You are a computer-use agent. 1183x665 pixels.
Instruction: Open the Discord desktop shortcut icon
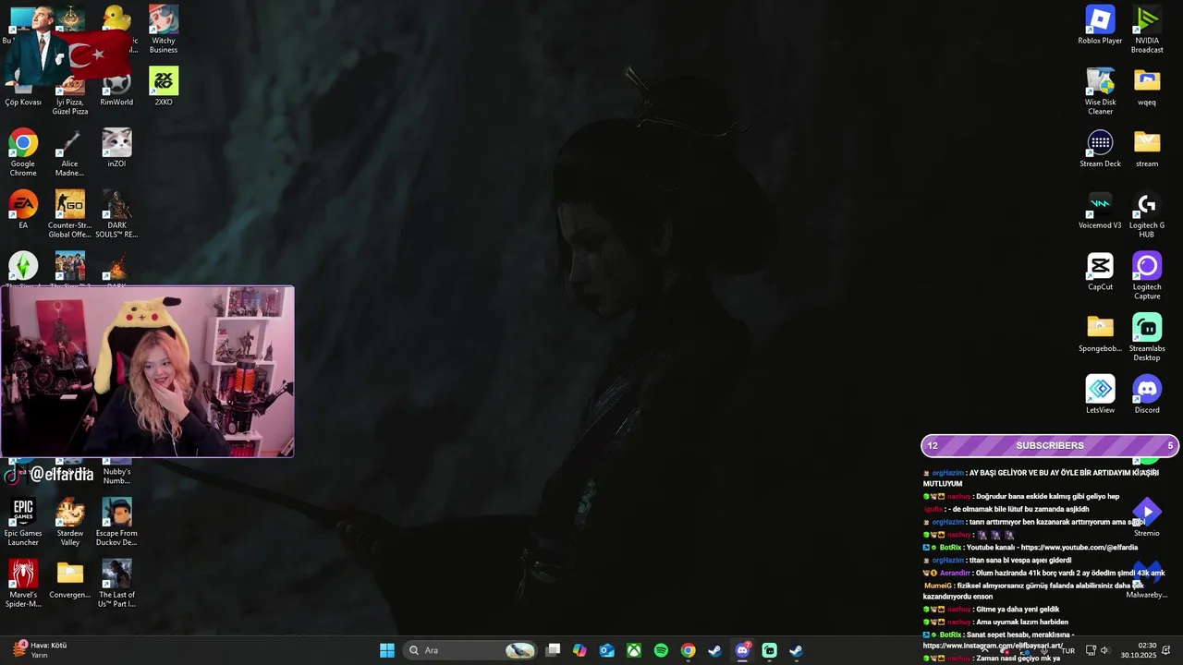(1147, 394)
